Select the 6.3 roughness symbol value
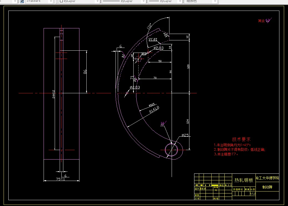Image resolution: width=288 pixels, height=206 pixels. (268, 20)
